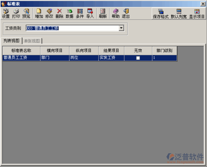Click the 标准表名称 column header
207x167 pixels.
[21, 51]
